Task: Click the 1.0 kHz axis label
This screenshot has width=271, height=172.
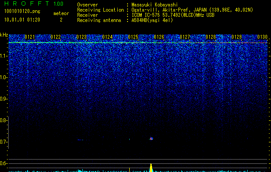Action: click(3, 77)
